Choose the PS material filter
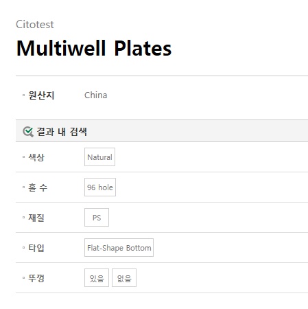Viewport: 308px width, 309px height. (97, 218)
